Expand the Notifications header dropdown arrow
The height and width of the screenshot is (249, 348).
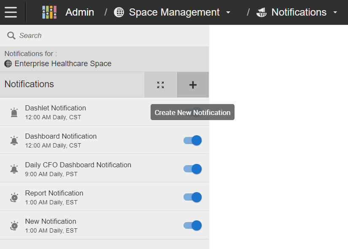(335, 12)
